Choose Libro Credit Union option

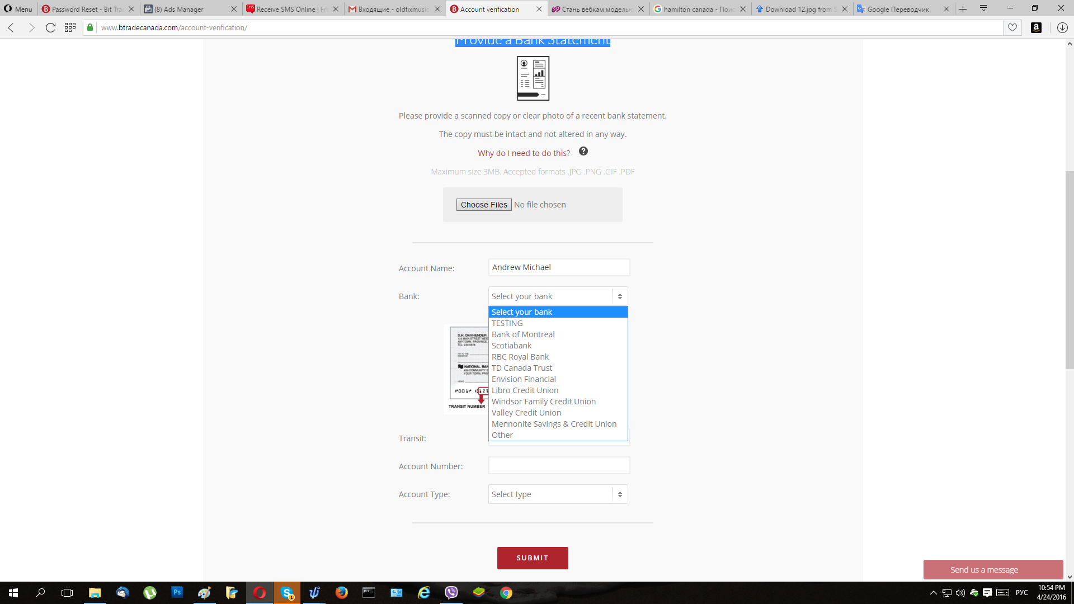click(x=558, y=390)
